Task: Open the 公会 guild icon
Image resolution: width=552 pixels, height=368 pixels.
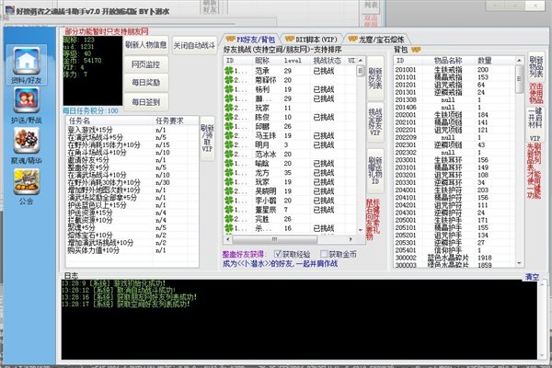Action: point(27,181)
